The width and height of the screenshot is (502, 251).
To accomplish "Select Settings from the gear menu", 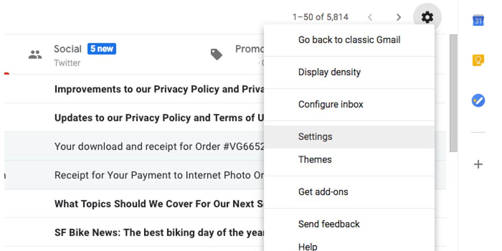I will click(x=315, y=136).
